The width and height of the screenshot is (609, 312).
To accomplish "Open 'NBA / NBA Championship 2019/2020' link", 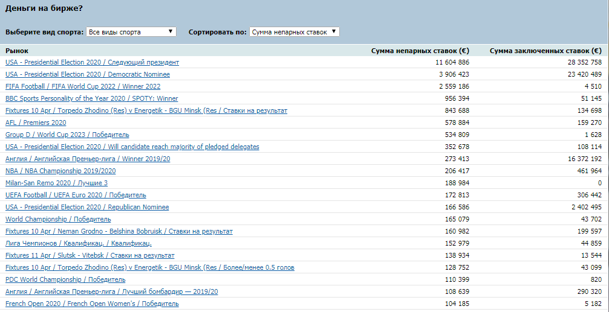I will point(60,171).
